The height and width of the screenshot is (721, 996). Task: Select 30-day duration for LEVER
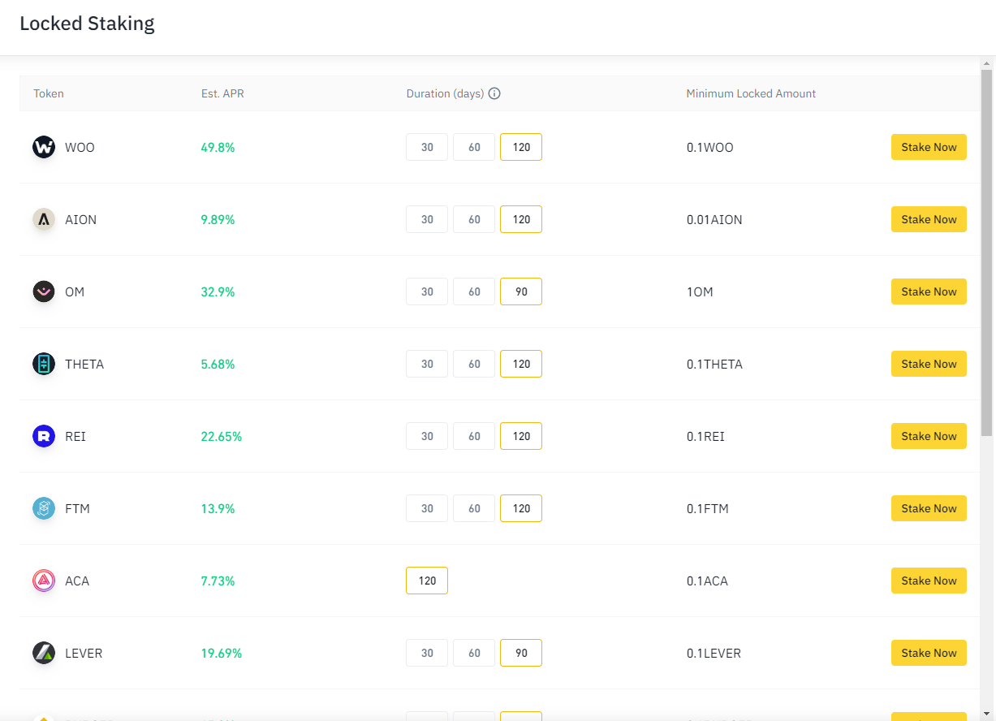point(427,653)
